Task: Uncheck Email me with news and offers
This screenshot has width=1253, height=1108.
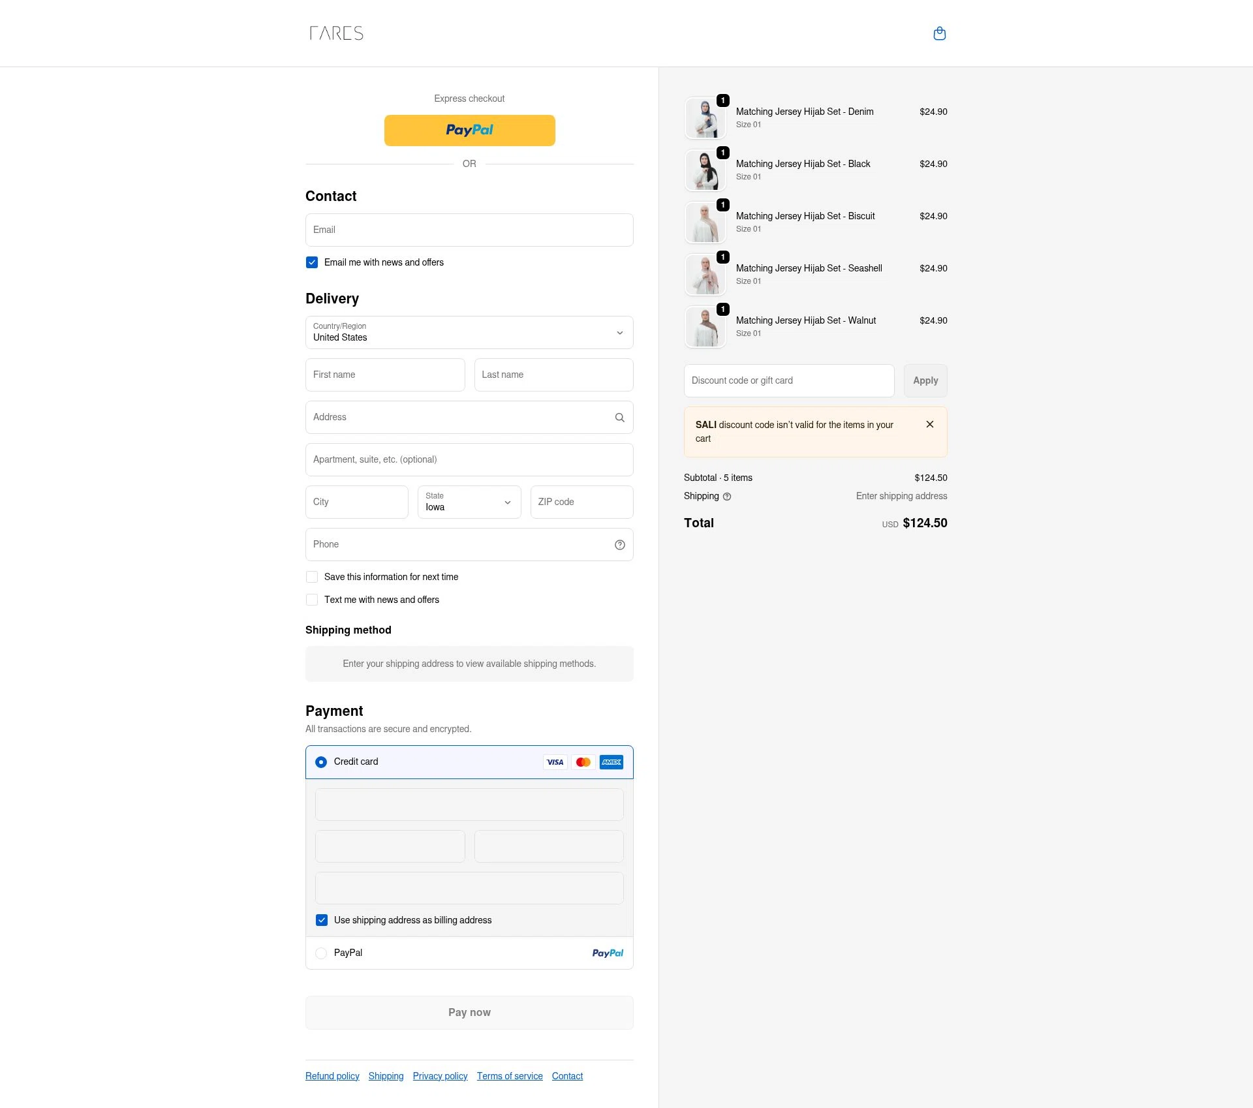Action: (x=312, y=262)
